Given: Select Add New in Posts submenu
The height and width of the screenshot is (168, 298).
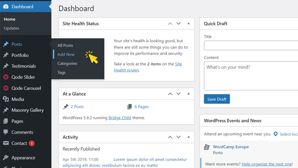Looking at the screenshot, I should point(66,54).
